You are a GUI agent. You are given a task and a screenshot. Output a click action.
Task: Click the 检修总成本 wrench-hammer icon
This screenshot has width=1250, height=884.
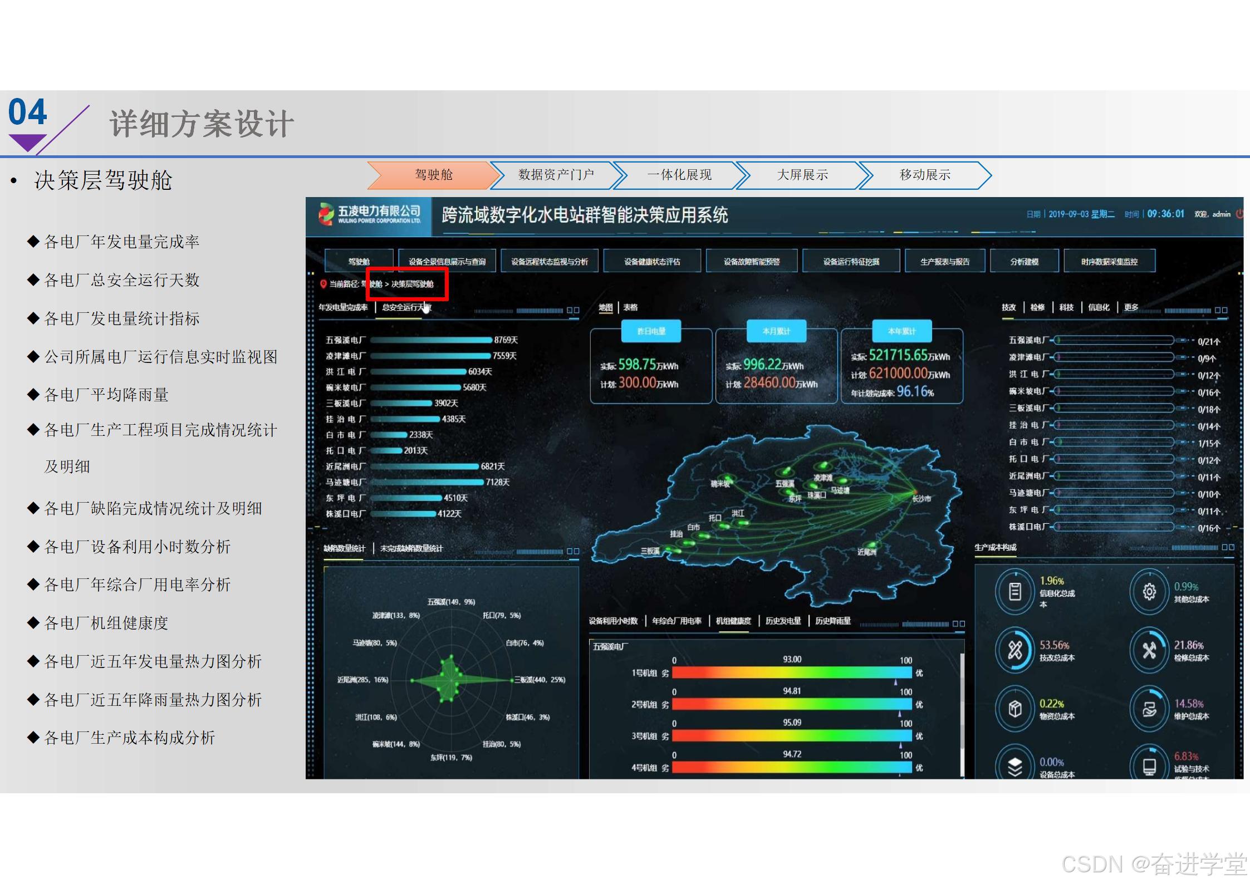(1149, 650)
